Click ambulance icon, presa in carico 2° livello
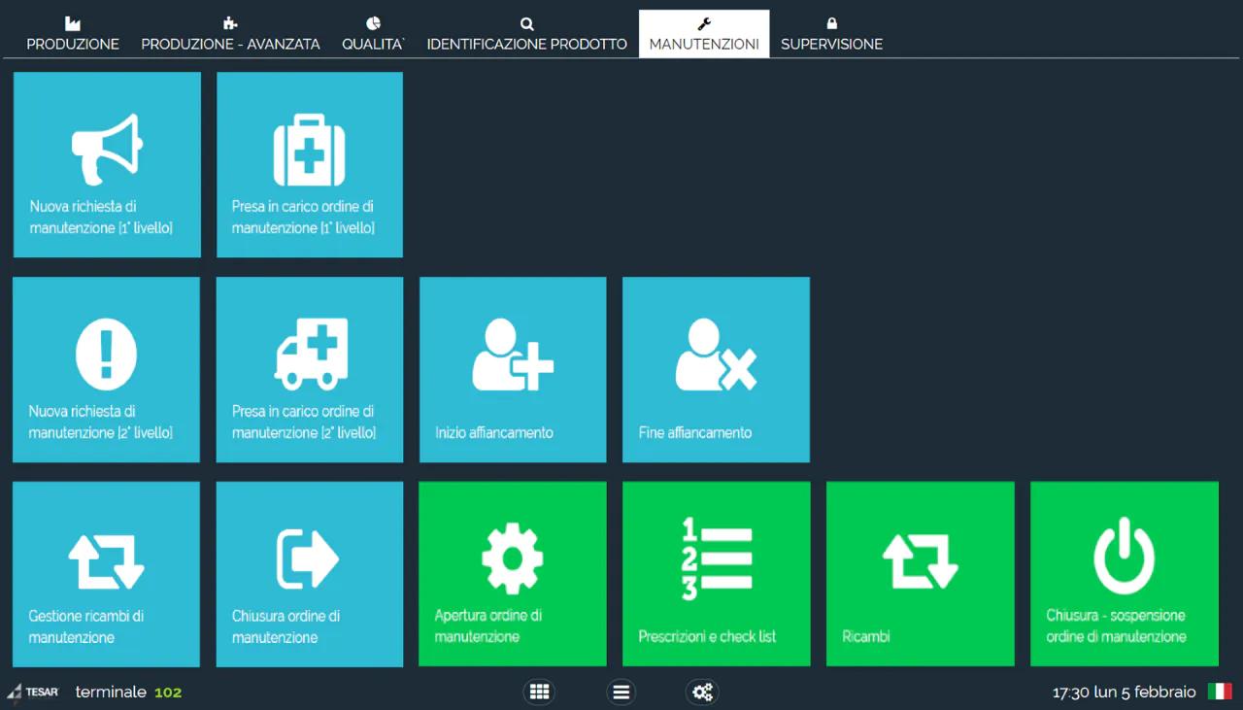The width and height of the screenshot is (1243, 710). tap(311, 355)
